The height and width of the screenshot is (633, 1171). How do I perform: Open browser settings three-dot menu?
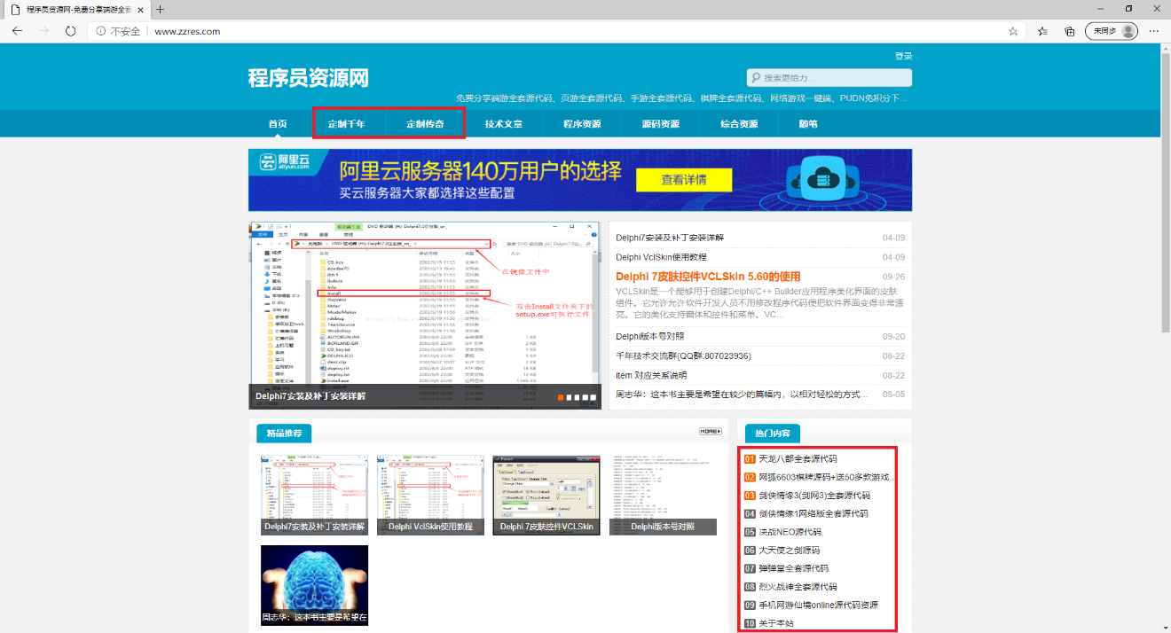[x=1153, y=31]
